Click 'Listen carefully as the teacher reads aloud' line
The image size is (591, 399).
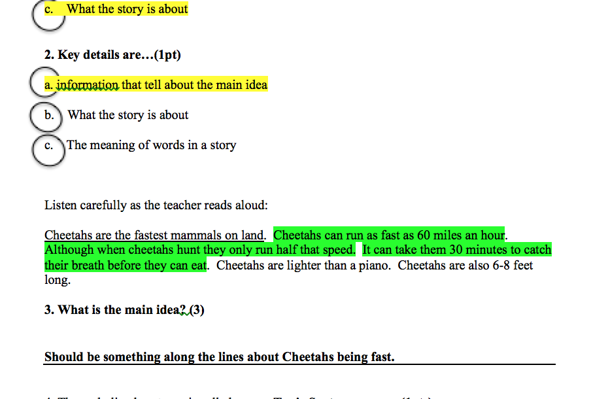coord(156,205)
